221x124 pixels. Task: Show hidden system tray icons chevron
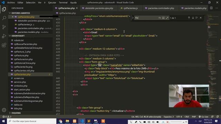tap(196, 121)
